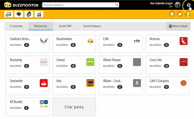Open the Santander folder card
194x119 pixels.
[27, 86]
